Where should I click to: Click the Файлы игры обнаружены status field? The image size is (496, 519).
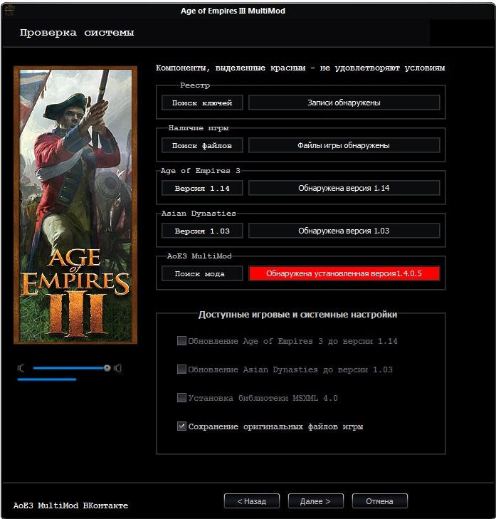point(344,145)
